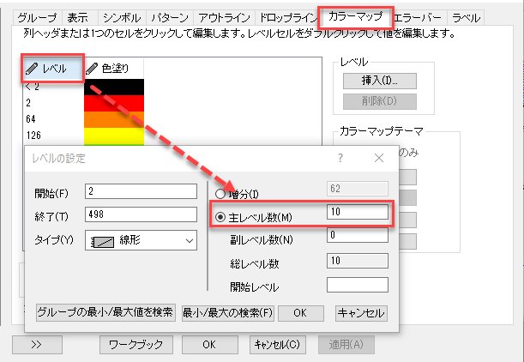
Task: Switch to the グループ tab
Action: click(38, 17)
